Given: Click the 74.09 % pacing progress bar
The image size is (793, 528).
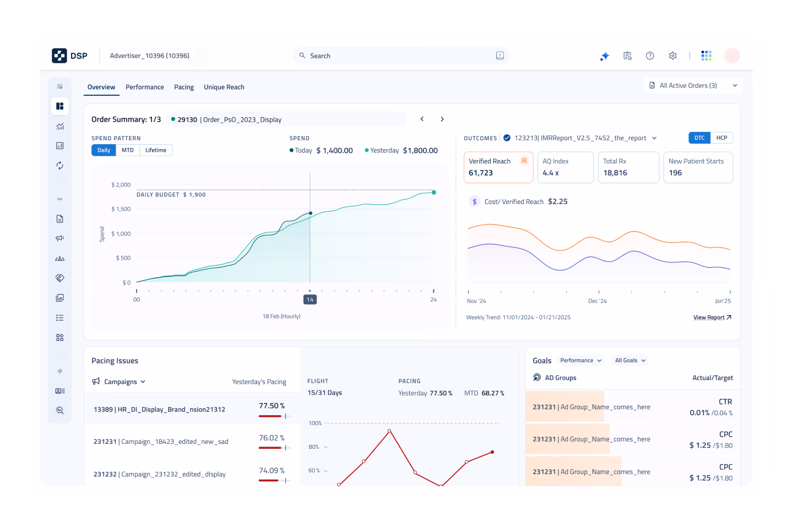Looking at the screenshot, I should (274, 481).
